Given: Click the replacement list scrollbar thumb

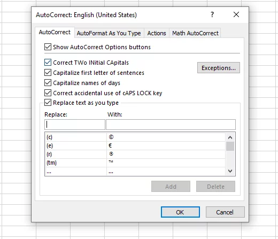Looking at the screenshot, I should tap(230, 147).
